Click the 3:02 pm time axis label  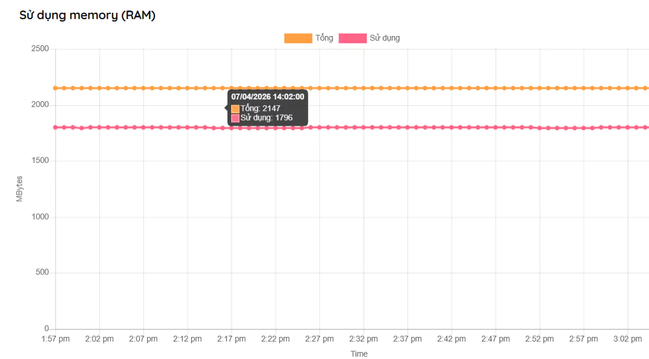click(628, 339)
